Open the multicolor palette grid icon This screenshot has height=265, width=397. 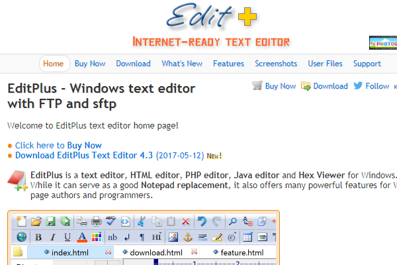pos(96,237)
